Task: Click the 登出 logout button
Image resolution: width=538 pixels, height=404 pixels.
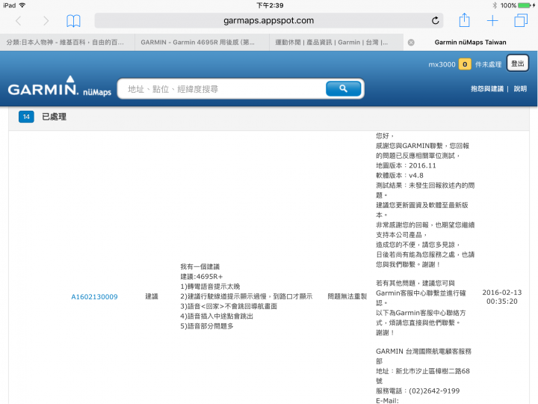Action: pyautogui.click(x=517, y=64)
